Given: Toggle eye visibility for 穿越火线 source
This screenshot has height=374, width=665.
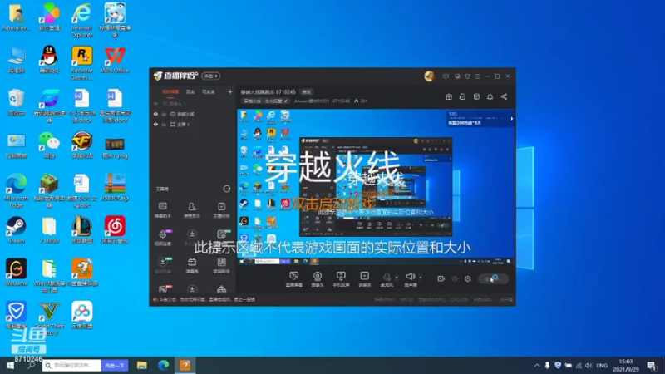Looking at the screenshot, I should pos(155,114).
